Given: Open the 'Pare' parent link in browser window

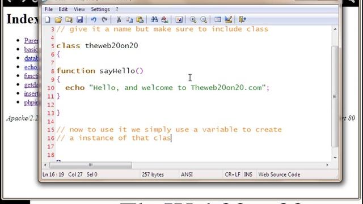Looking at the screenshot, I should tap(31, 40).
